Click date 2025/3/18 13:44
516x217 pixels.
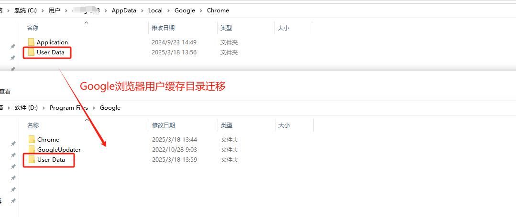coord(175,140)
